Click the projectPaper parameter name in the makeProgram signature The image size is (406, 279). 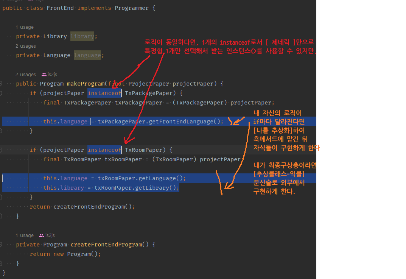(193, 84)
